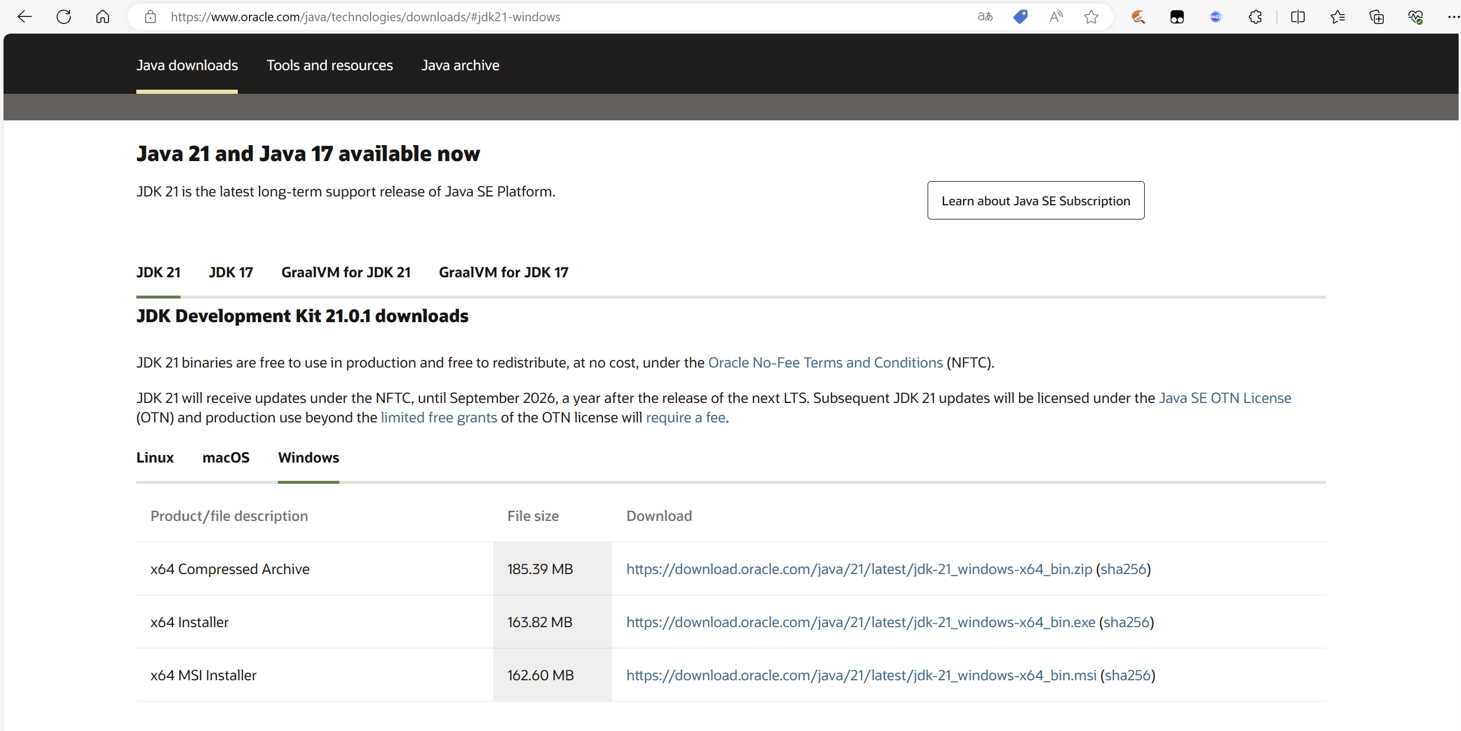Open browser Settings and more menu

(1453, 17)
